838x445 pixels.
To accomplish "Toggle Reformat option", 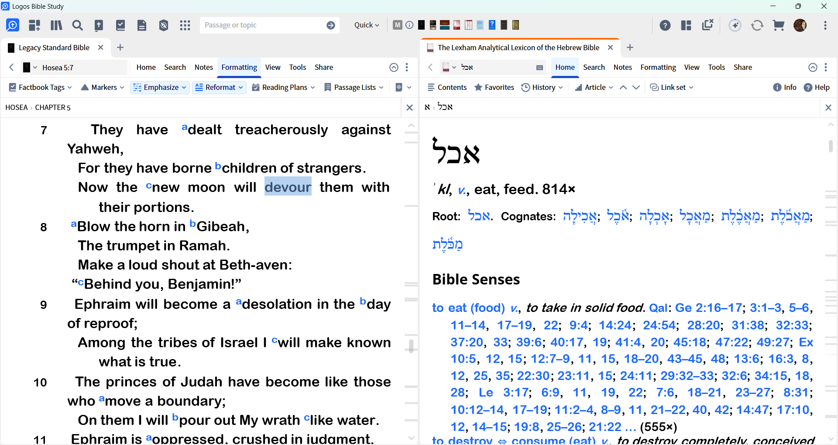I will click(219, 87).
